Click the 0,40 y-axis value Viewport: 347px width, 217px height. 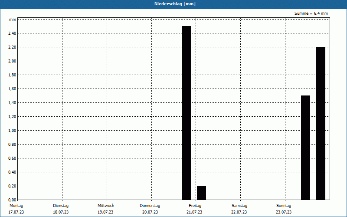(x=12, y=172)
